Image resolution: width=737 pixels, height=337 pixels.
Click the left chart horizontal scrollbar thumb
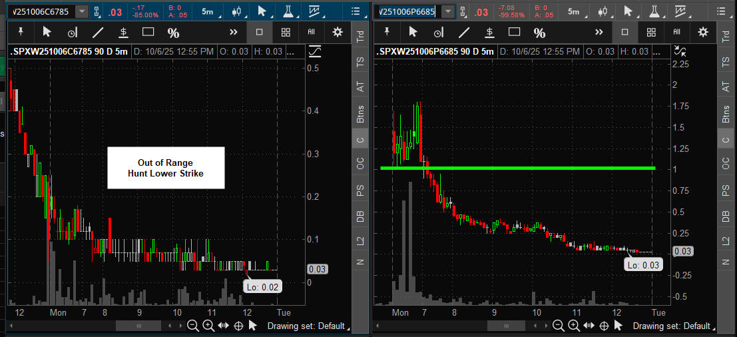pos(138,325)
